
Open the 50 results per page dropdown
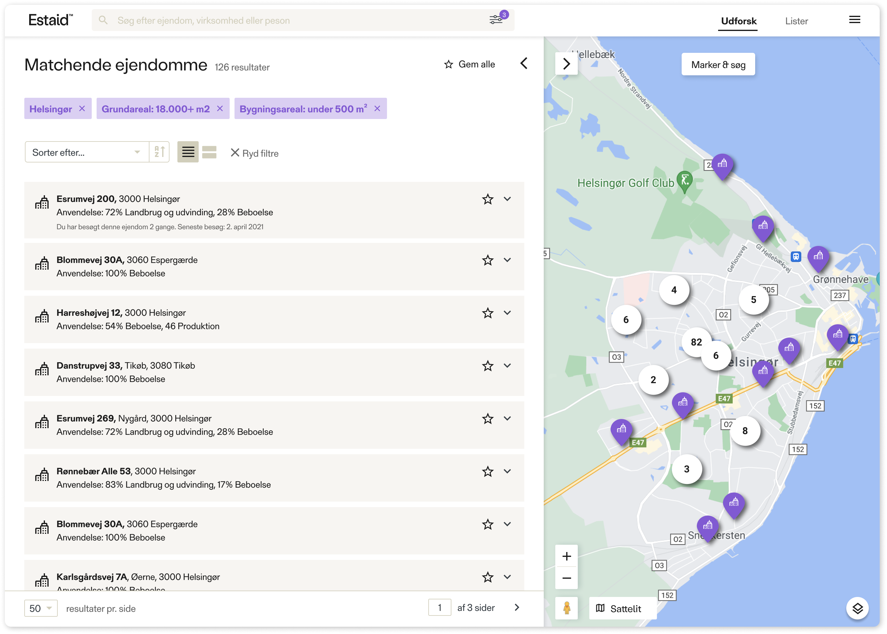pyautogui.click(x=41, y=608)
